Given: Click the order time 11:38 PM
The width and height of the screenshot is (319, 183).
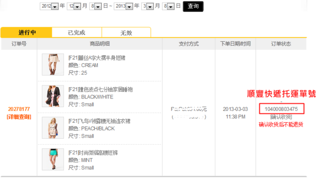Looking at the screenshot, I should coord(235,117).
